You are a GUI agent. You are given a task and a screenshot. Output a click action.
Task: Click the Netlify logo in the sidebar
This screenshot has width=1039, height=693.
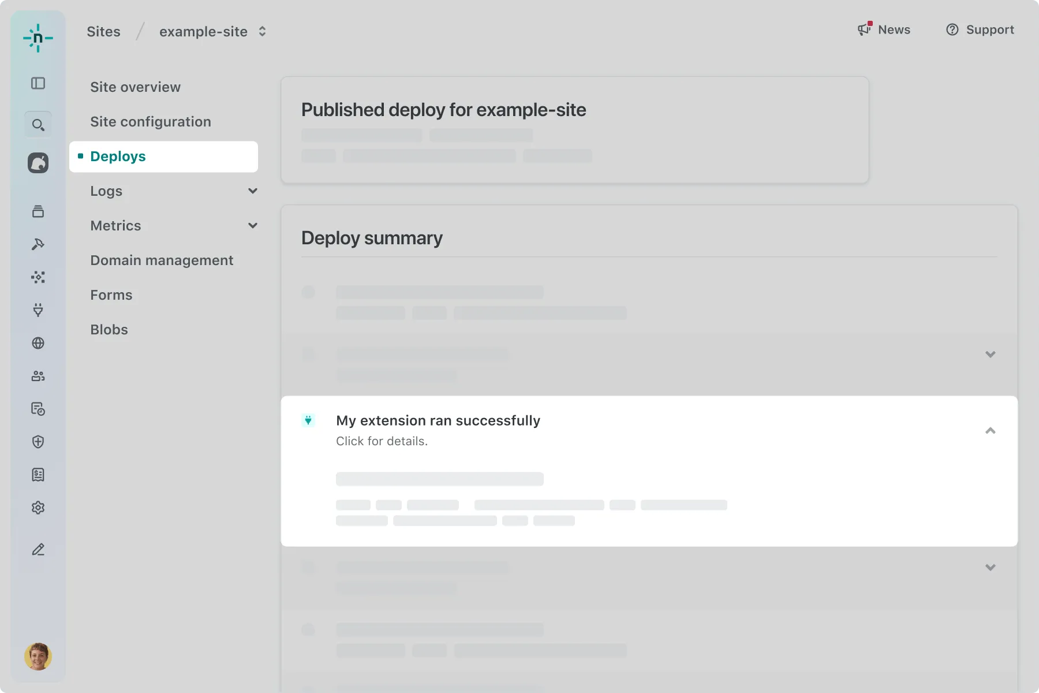point(38,38)
